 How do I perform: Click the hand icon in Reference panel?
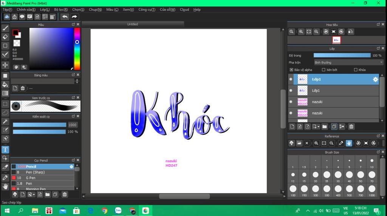click(349, 143)
